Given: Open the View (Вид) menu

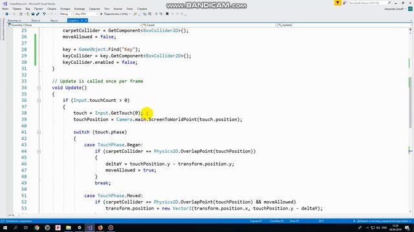Looking at the screenshot, I should click(x=28, y=8).
